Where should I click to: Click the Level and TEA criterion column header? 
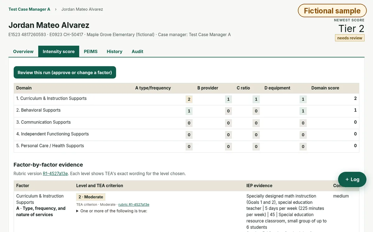[99, 186]
